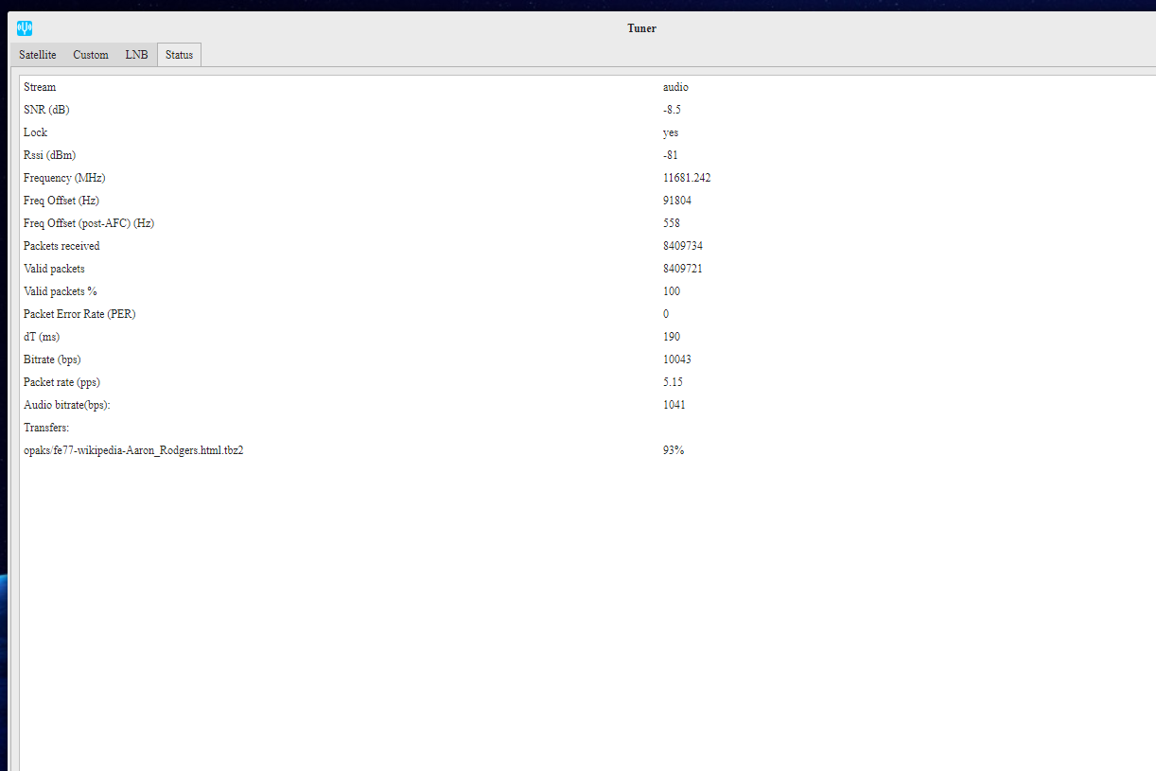Click the bitrate value 10043
This screenshot has height=771, width=1156.
677,359
